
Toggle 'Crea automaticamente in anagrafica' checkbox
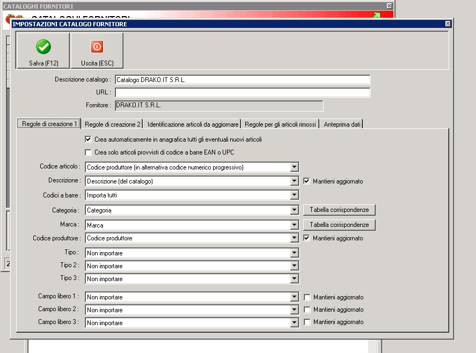point(89,139)
